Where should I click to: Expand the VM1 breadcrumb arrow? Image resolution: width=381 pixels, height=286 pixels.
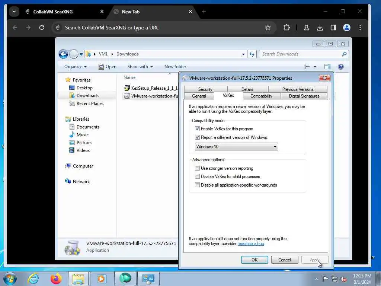112,54
